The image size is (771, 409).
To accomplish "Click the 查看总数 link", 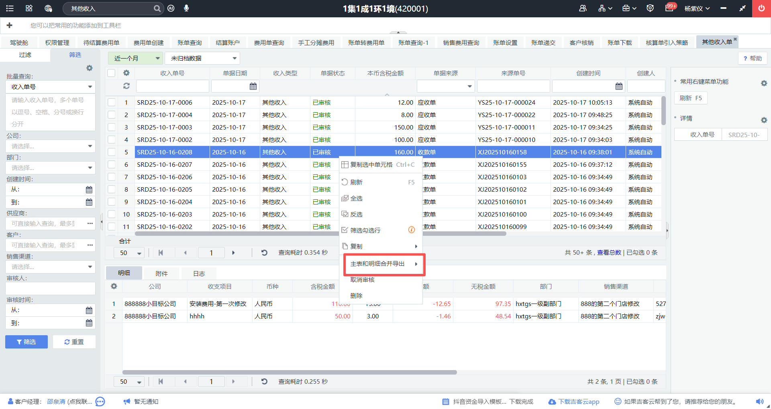I will (x=609, y=253).
